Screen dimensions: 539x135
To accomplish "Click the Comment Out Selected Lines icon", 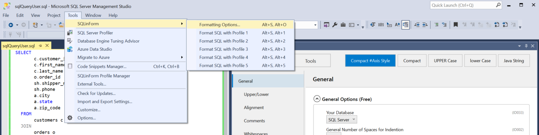I will point(437,25).
